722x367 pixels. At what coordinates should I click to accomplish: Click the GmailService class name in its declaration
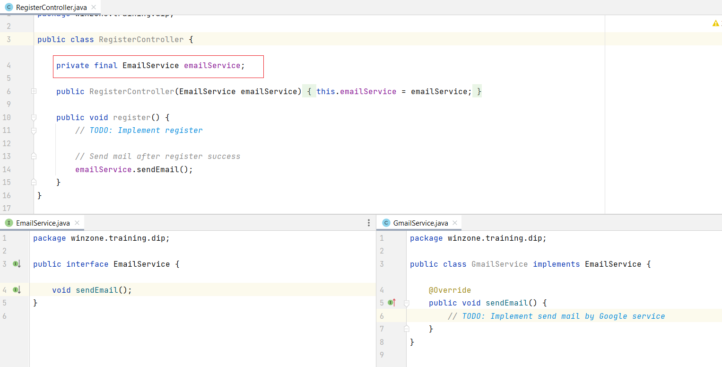click(x=499, y=264)
